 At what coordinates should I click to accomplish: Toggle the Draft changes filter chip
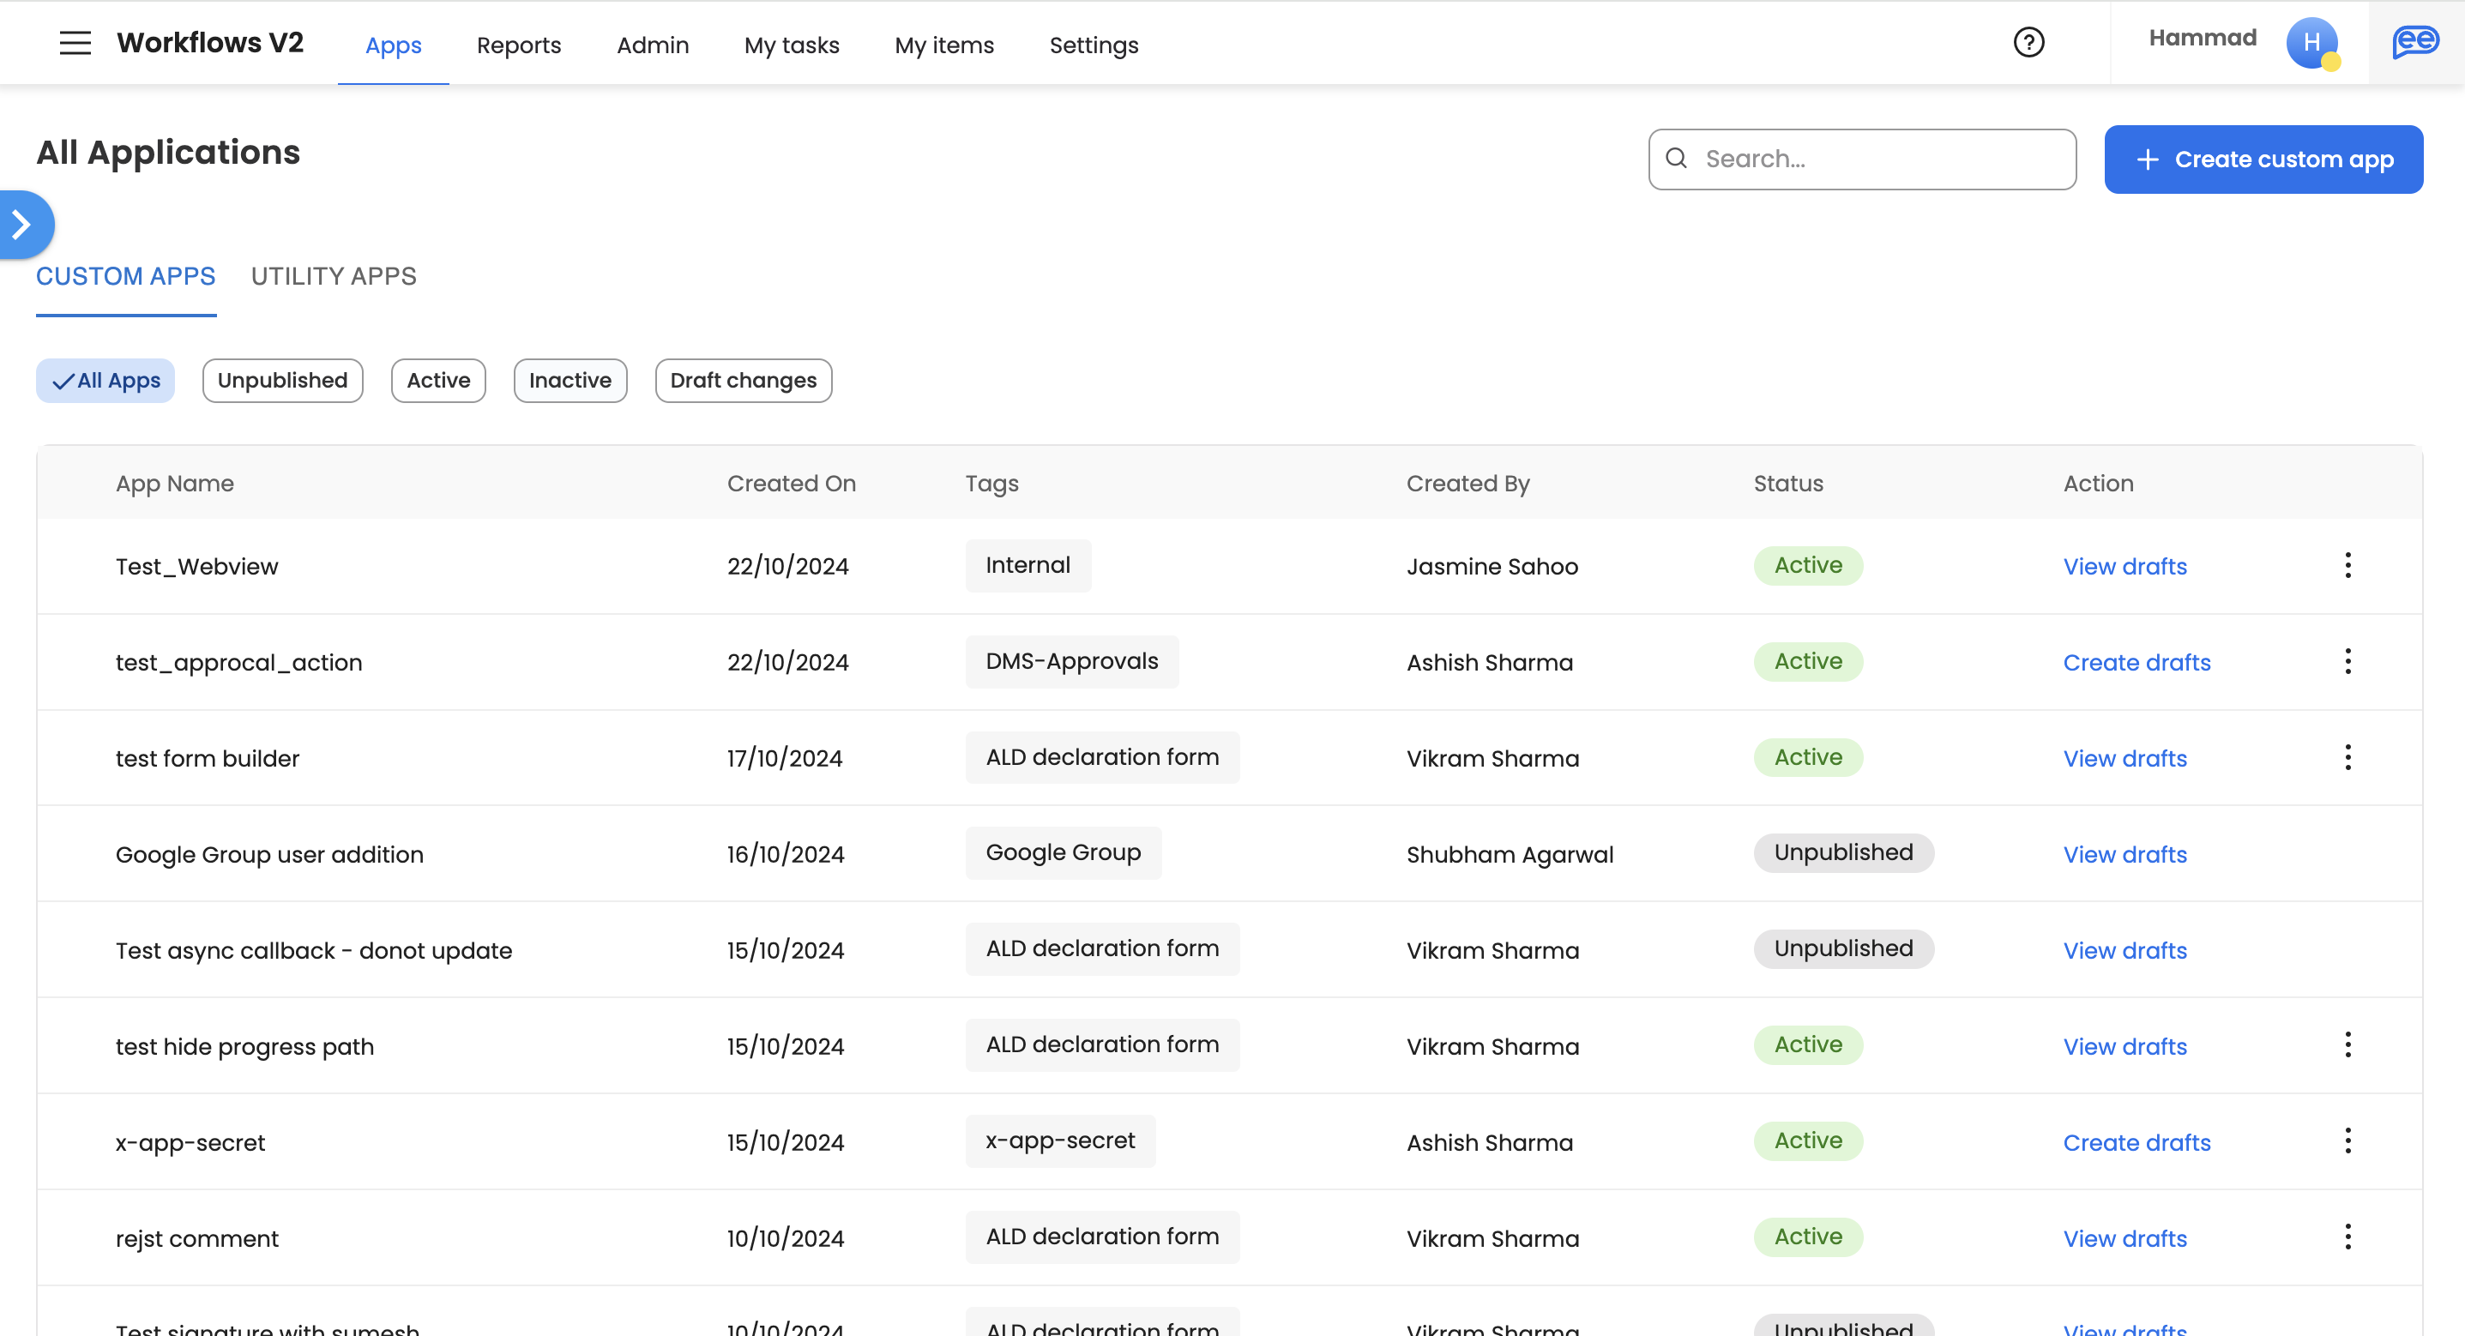(x=743, y=381)
